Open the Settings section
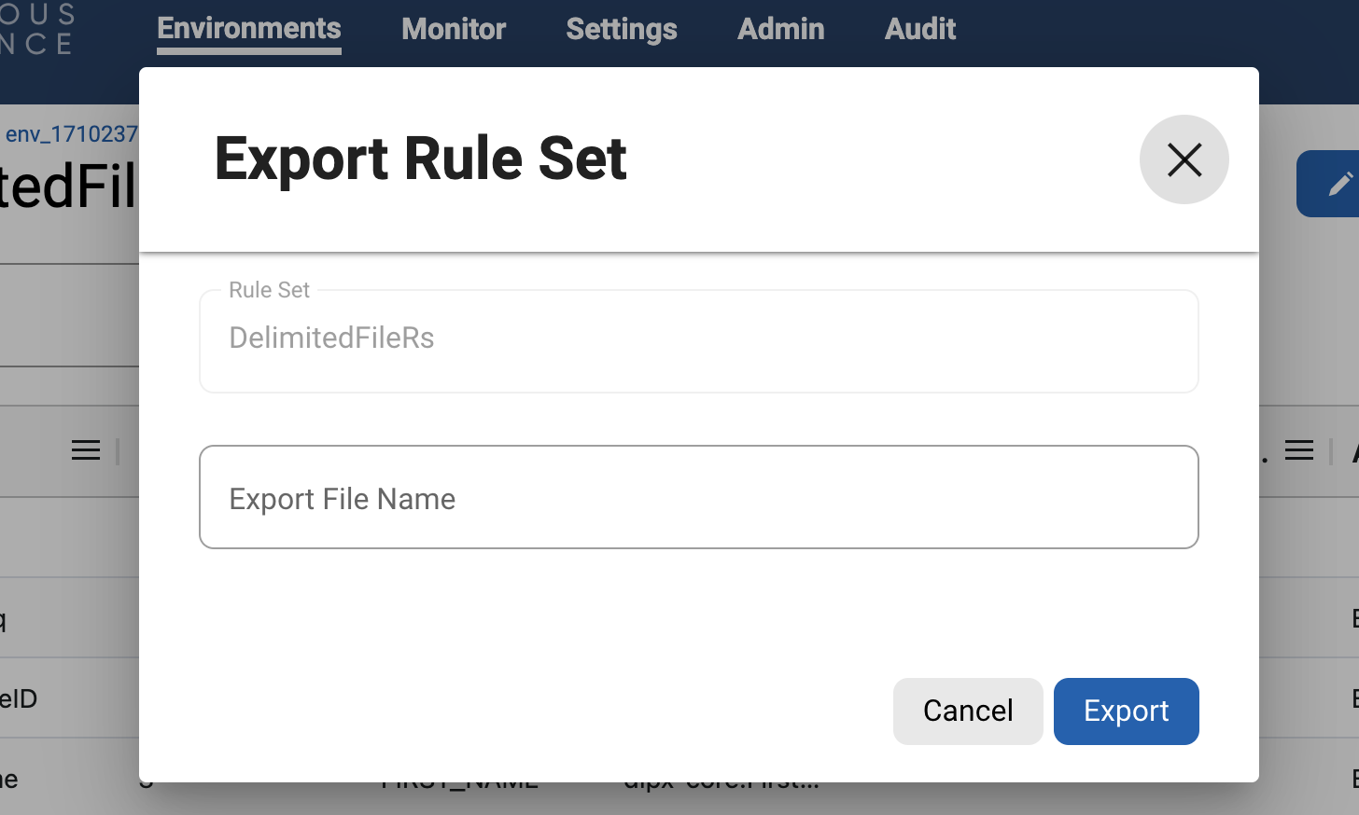Viewport: 1359px width, 815px height. (621, 29)
